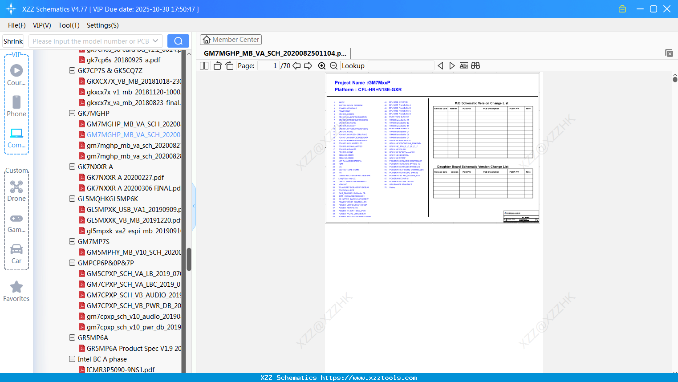Go to the previous page arrow

click(x=296, y=65)
